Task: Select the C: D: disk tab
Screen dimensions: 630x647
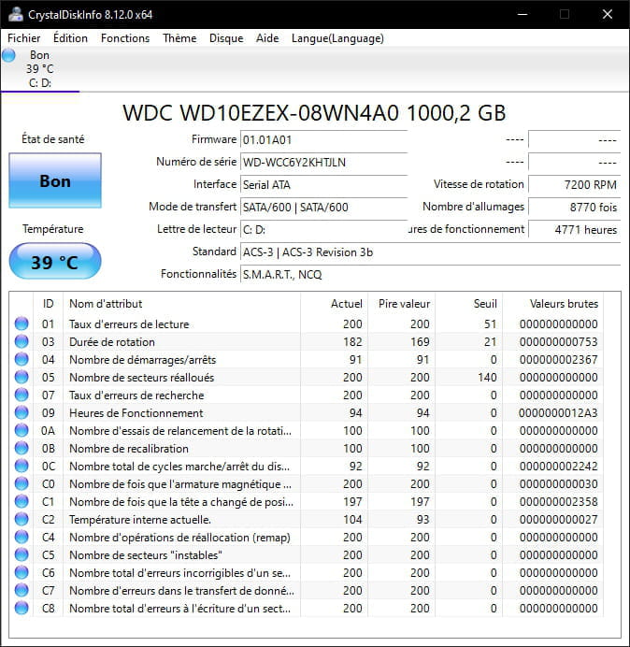Action: click(40, 69)
